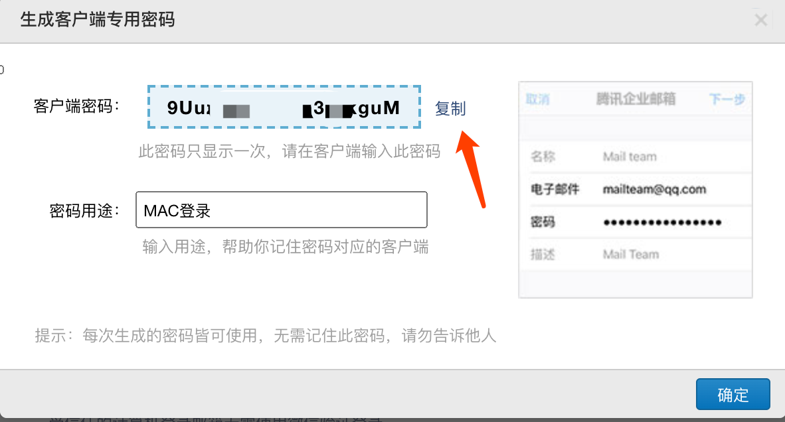This screenshot has width=785, height=422.
Task: Click 下一步 in the mail setup preview
Action: pyautogui.click(x=727, y=99)
